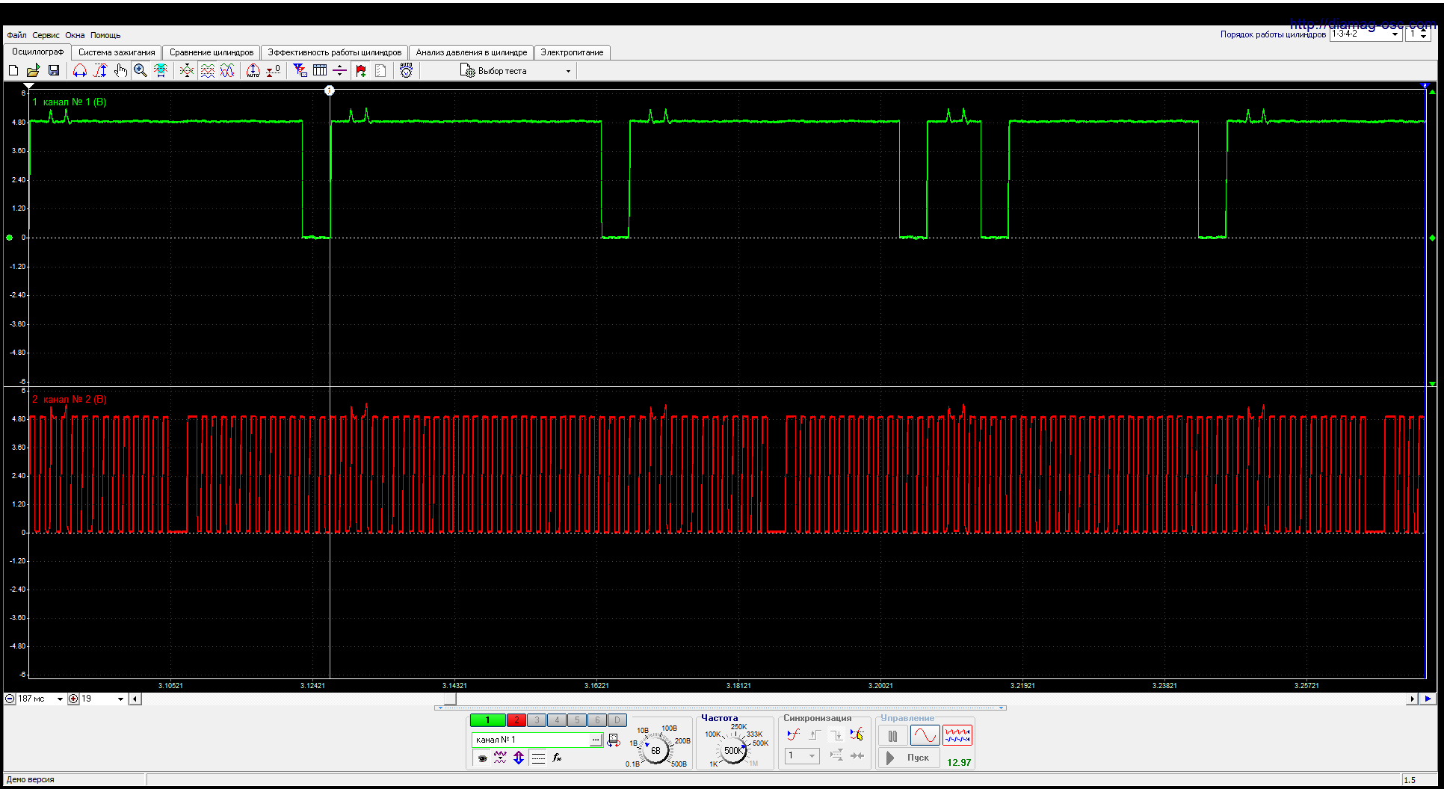The image size is (1447, 789).
Task: Save the current oscillogram
Action: click(x=54, y=70)
